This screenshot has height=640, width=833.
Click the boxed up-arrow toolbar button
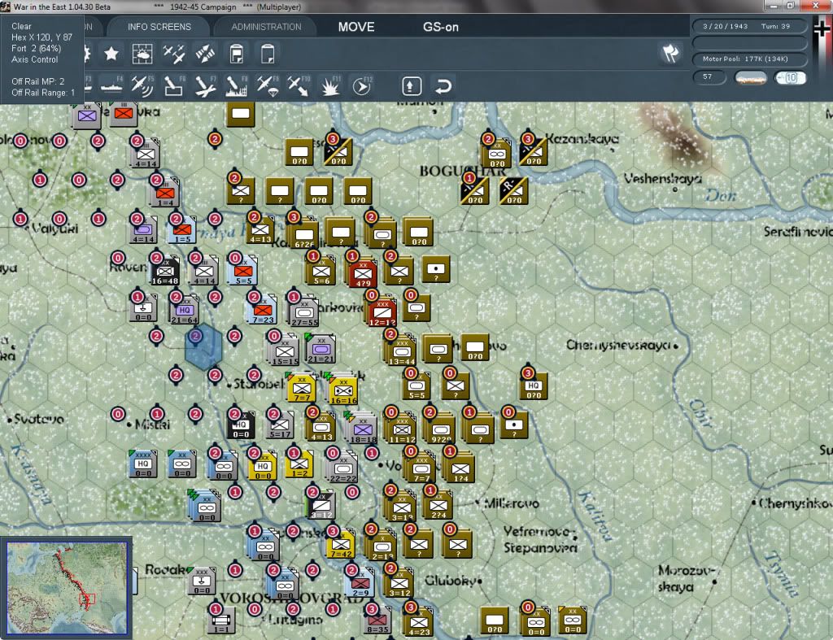(x=412, y=86)
